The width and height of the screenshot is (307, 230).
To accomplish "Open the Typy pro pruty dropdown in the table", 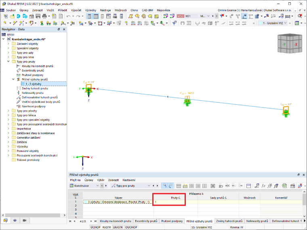I will 131,186.
